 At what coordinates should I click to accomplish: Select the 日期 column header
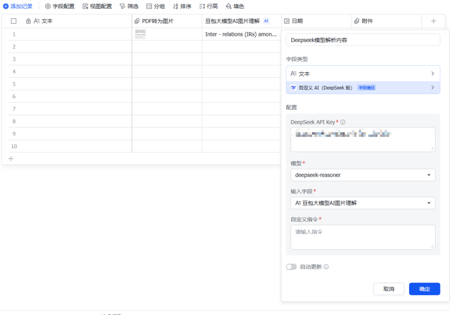(x=317, y=21)
